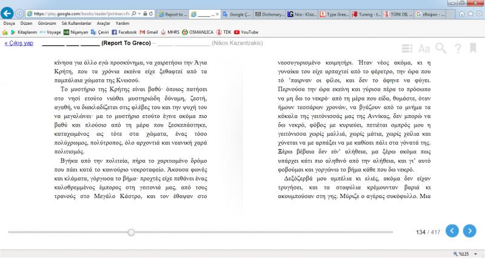This screenshot has height=258, width=485.
Task: Click the %125 zoom level indicator
Action: (x=461, y=254)
